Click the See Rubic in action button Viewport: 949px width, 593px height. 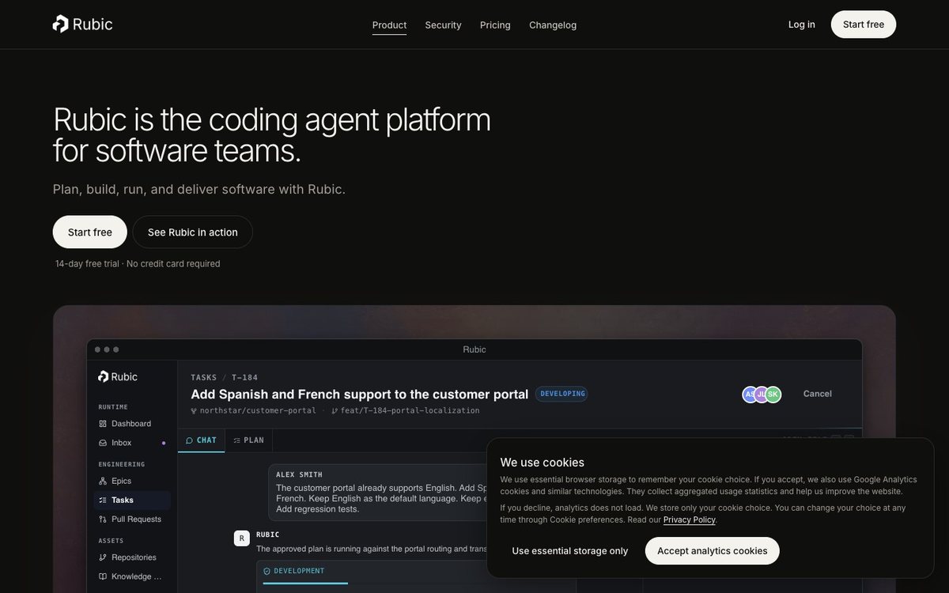tap(193, 232)
